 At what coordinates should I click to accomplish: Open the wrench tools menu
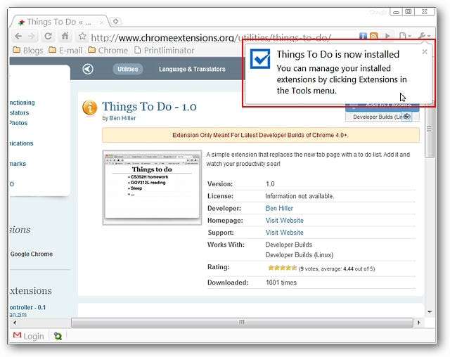tap(424, 36)
